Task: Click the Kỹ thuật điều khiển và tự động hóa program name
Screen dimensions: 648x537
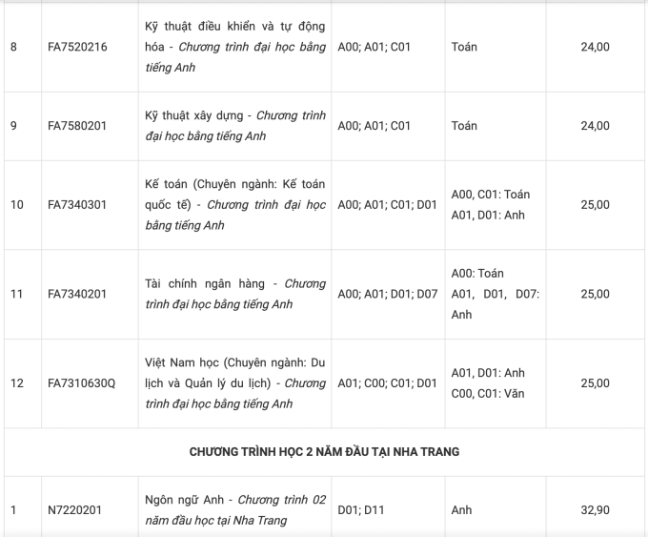Action: tap(235, 47)
